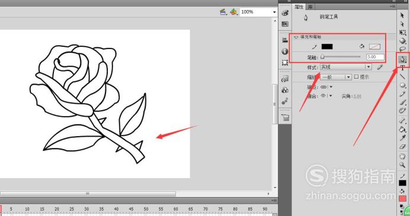This screenshot has height=216, width=410.
Task: Select the 3D Rotation tool
Action: click(x=403, y=41)
